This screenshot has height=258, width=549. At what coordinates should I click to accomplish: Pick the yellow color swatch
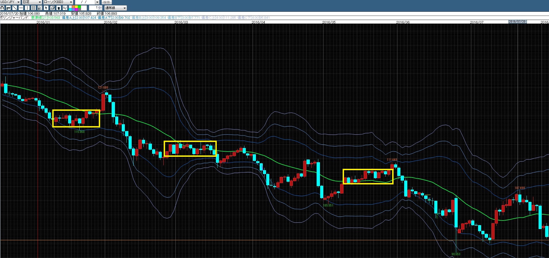tap(76, 7)
